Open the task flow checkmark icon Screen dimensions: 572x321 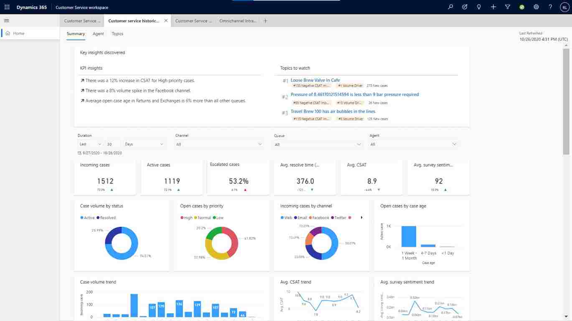tap(465, 7)
